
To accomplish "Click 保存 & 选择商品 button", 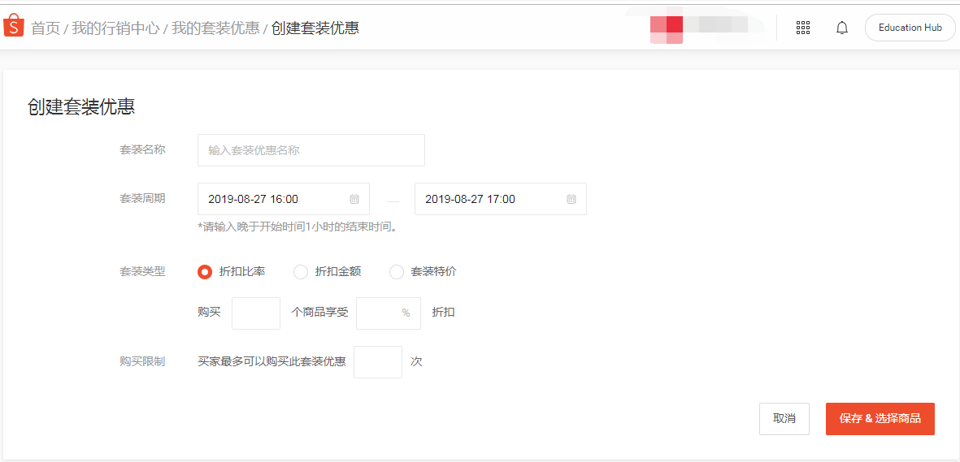I will pyautogui.click(x=880, y=419).
